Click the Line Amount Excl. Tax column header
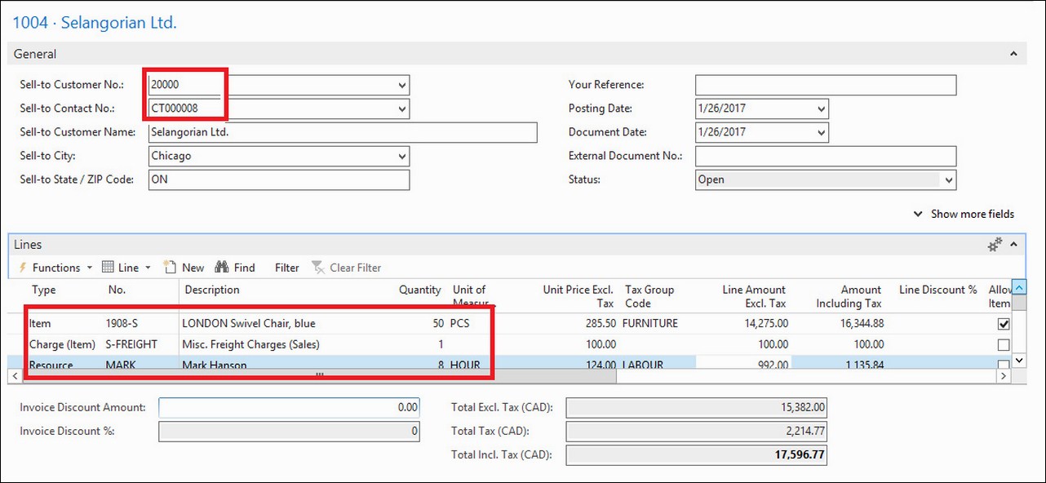 coord(754,296)
